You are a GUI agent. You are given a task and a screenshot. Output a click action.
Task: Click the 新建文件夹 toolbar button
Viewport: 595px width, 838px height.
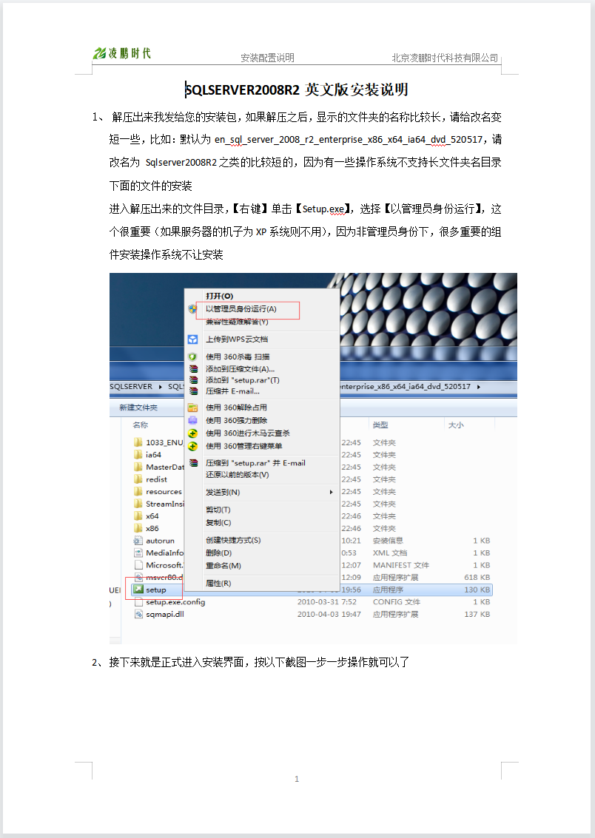[138, 408]
